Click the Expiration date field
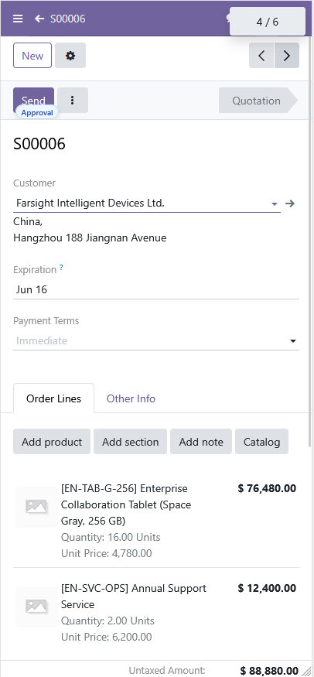Image resolution: width=314 pixels, height=677 pixels. coord(156,289)
